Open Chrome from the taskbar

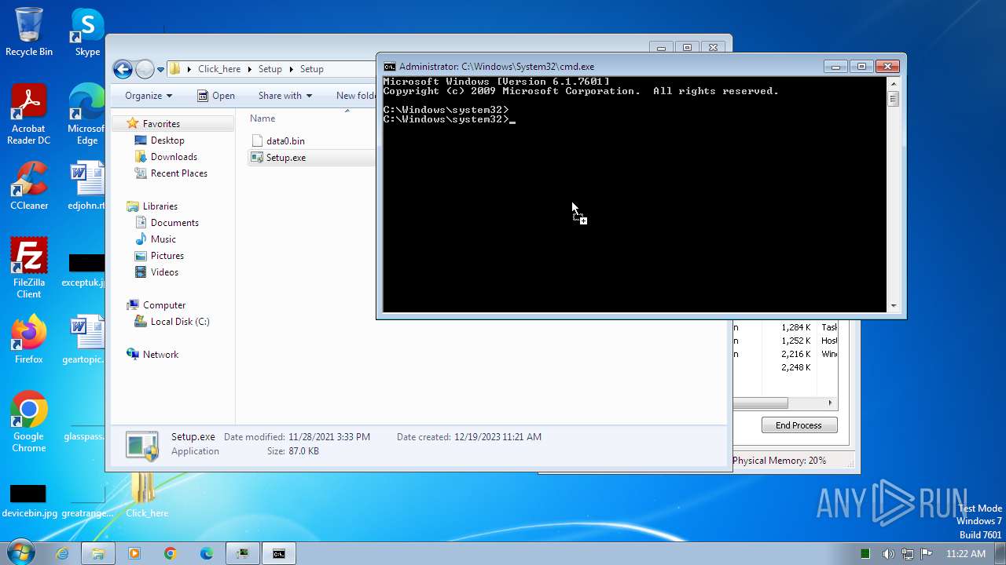(x=171, y=553)
